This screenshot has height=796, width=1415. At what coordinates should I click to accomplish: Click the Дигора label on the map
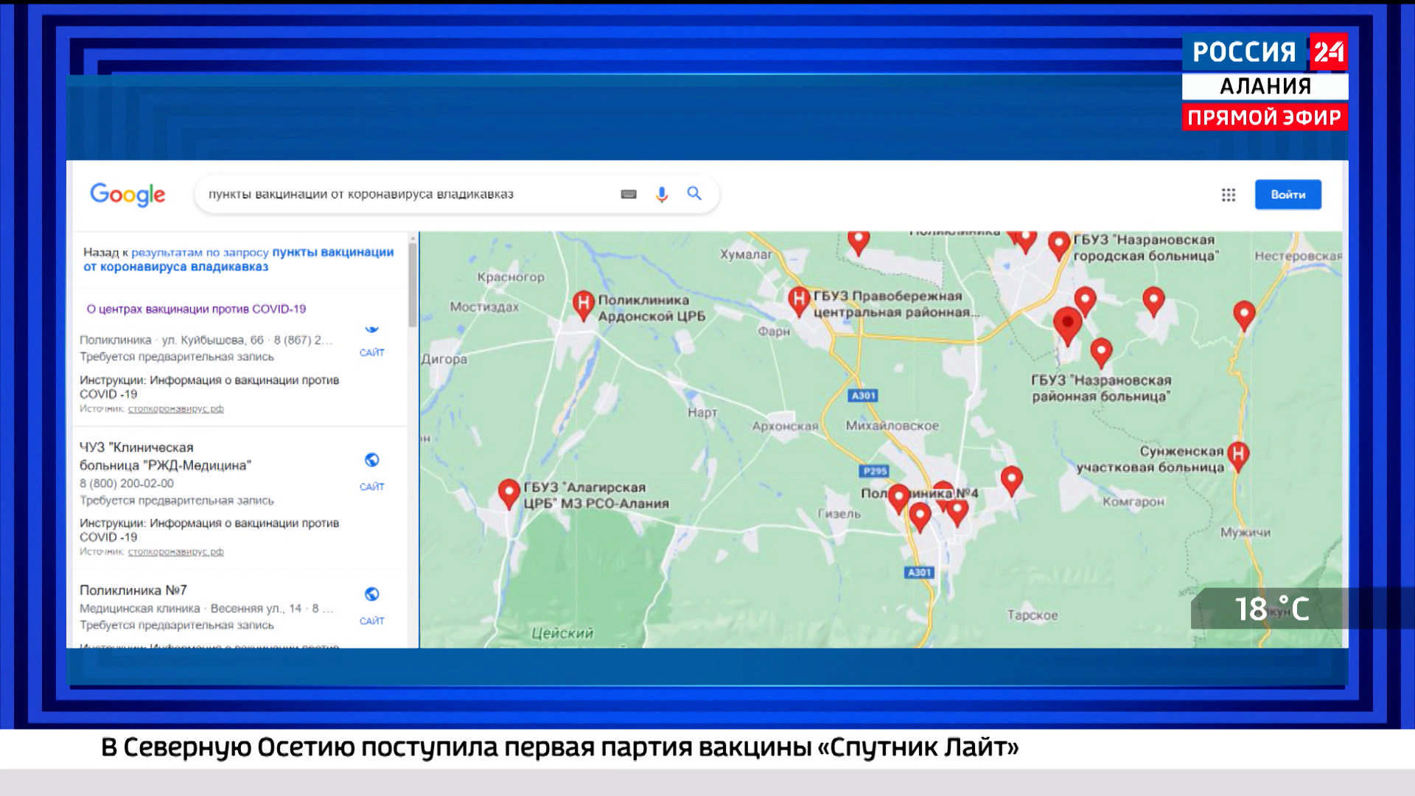[444, 359]
